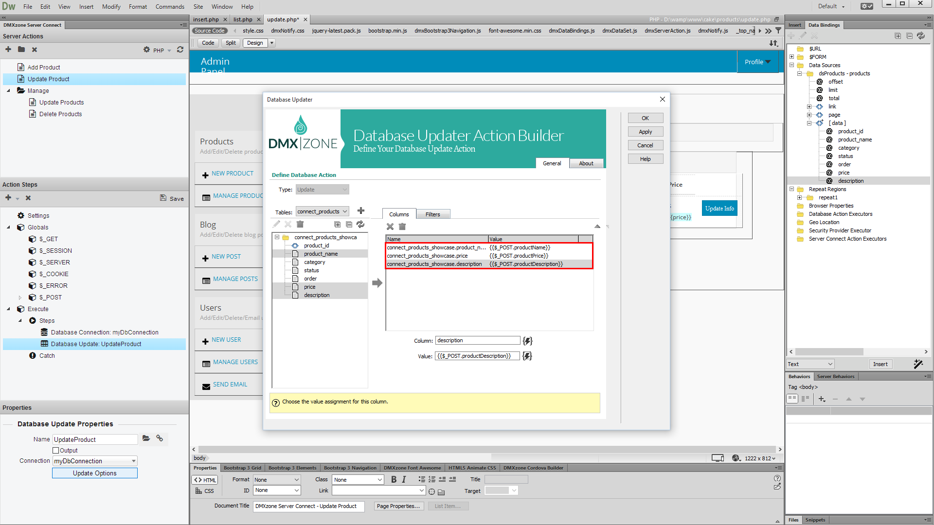The width and height of the screenshot is (934, 525).
Task: Click the edit pencil icon above table tree
Action: point(276,224)
